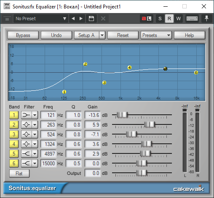Open band 6 filter type dropdown arrow
Image resolution: width=214 pixels, height=198 pixels.
click(35, 164)
